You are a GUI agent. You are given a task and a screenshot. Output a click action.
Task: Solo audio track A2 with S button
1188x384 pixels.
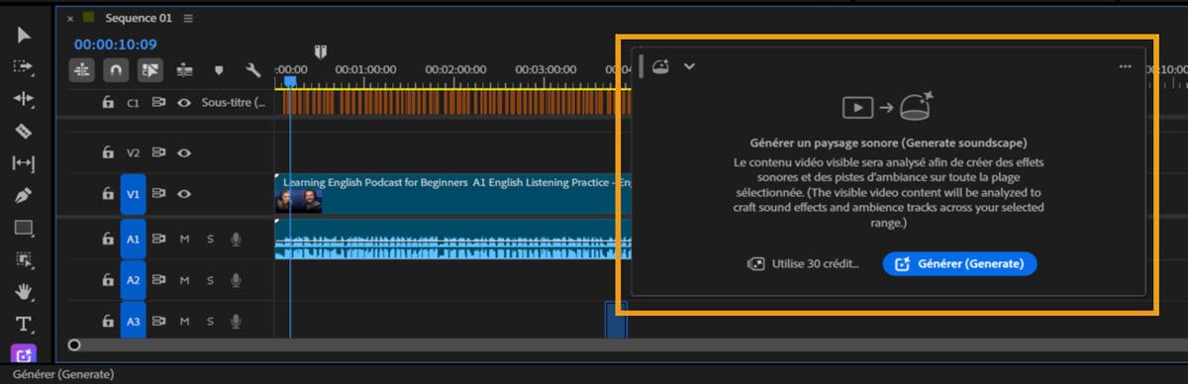pyautogui.click(x=210, y=280)
